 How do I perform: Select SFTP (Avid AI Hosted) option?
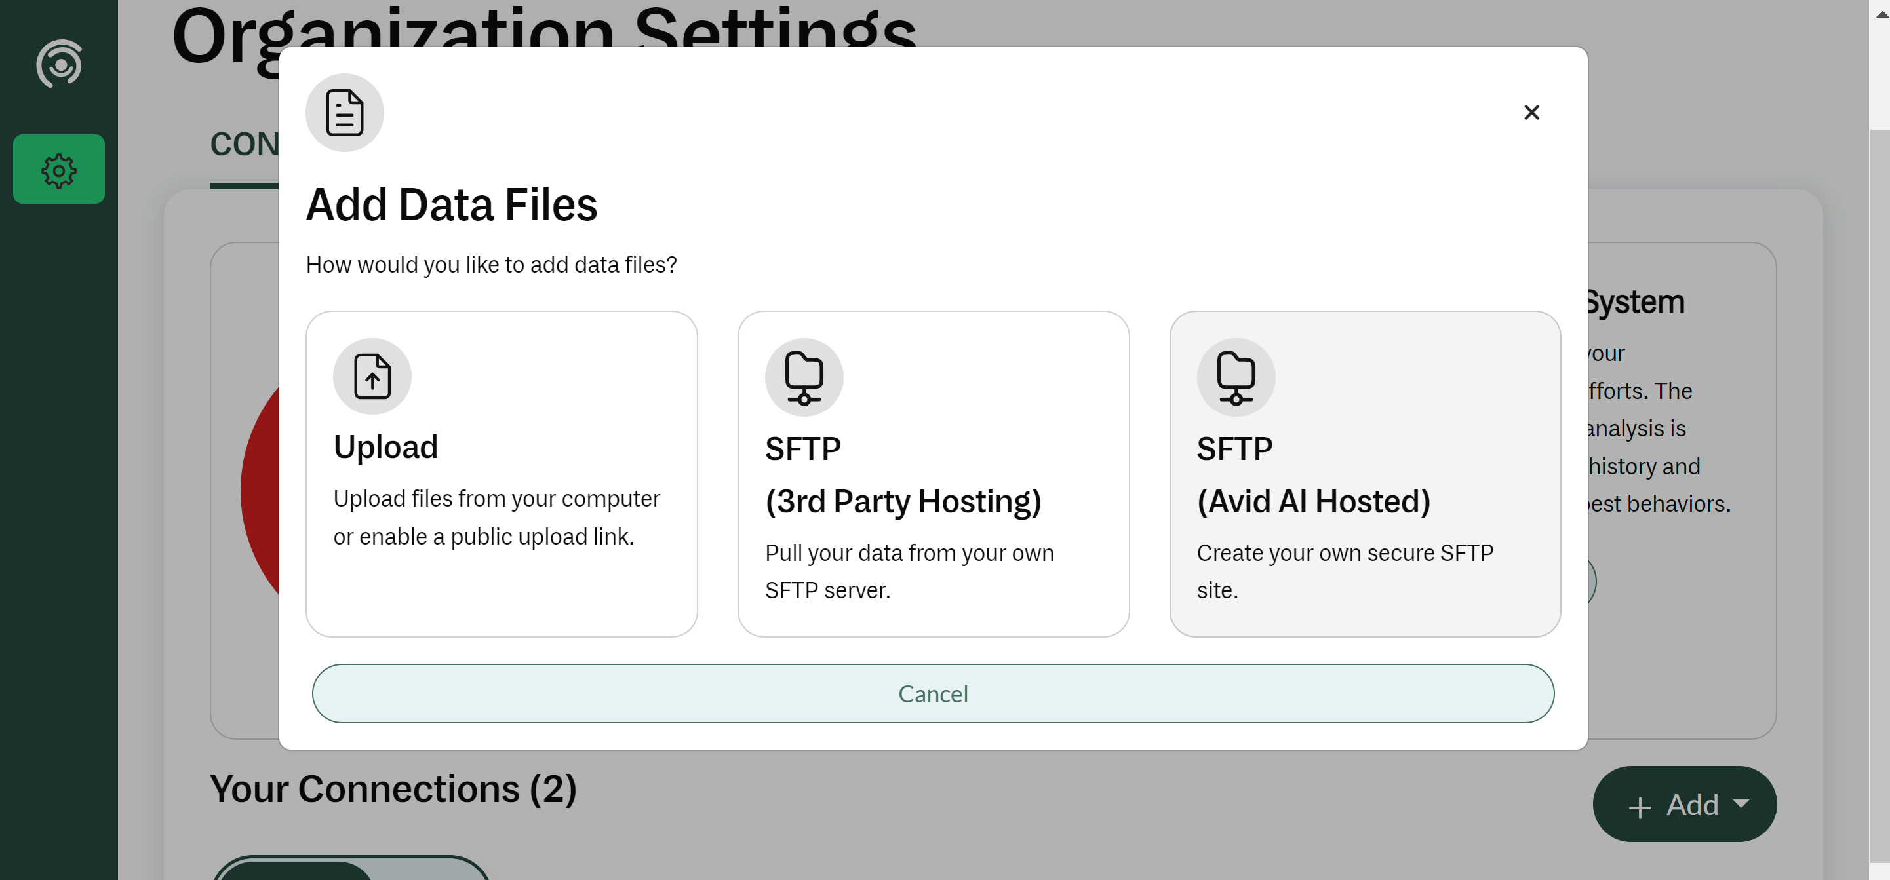(x=1366, y=474)
